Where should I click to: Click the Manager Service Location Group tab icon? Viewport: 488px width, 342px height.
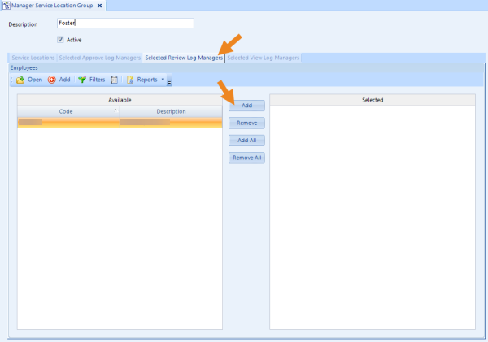tap(7, 6)
